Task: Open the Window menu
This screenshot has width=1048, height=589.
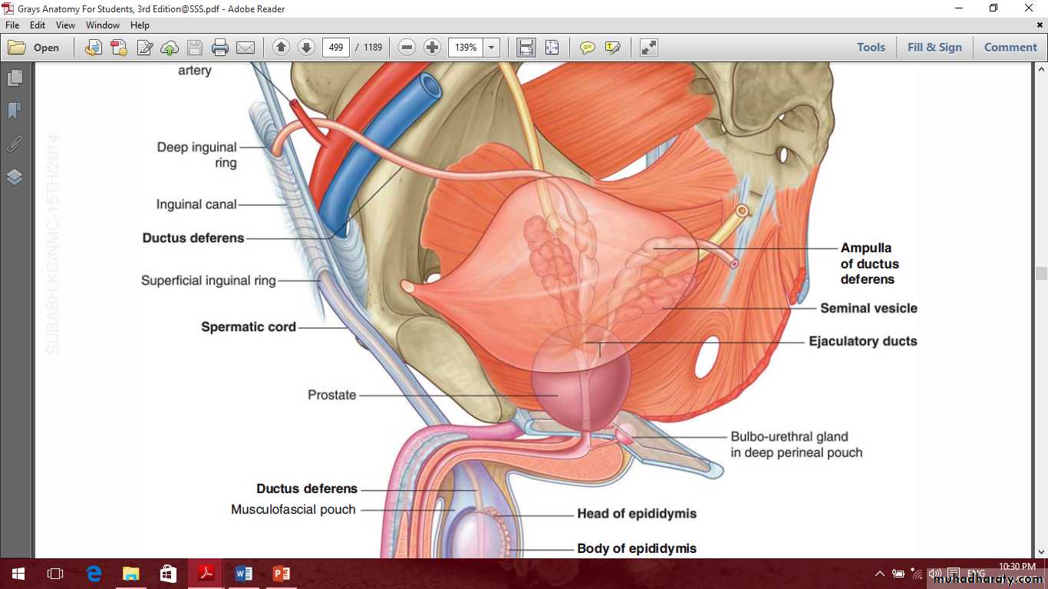Action: (x=103, y=25)
